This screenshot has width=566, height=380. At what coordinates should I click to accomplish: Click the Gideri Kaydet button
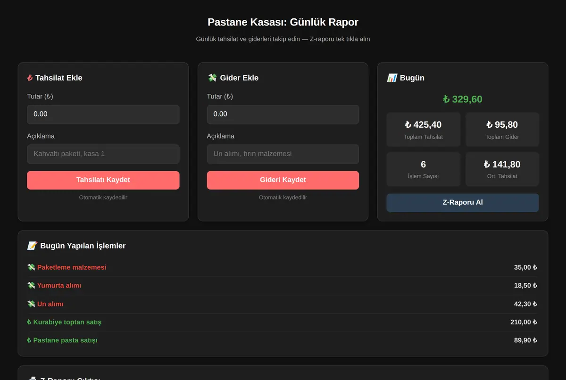click(x=283, y=180)
